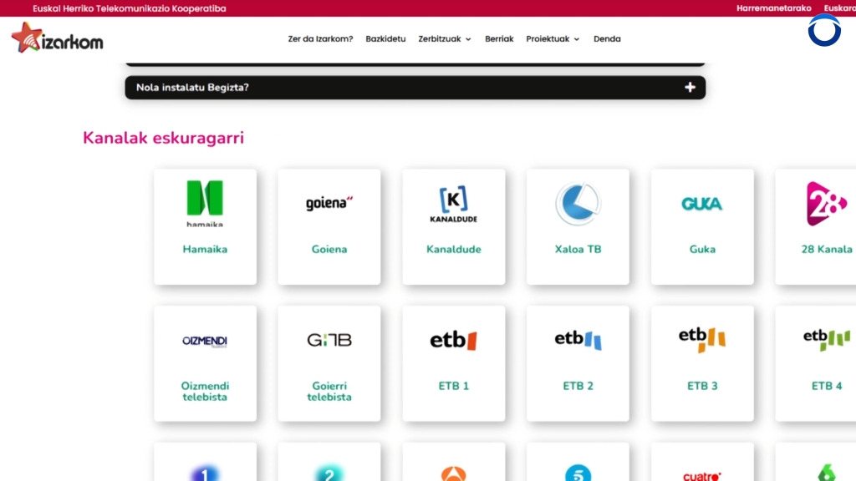This screenshot has height=481, width=856.
Task: Click the 'Oizmendi telebista' label
Action: (x=205, y=392)
